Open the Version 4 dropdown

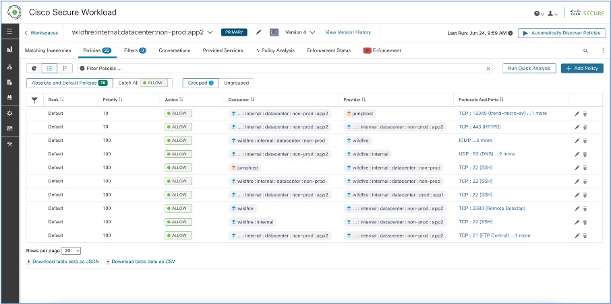pos(300,32)
